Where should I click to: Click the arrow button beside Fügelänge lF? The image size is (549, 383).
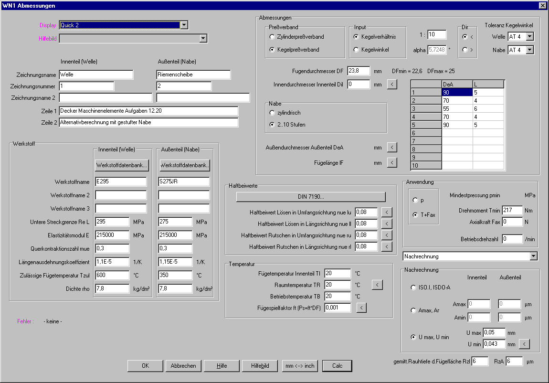(391, 163)
